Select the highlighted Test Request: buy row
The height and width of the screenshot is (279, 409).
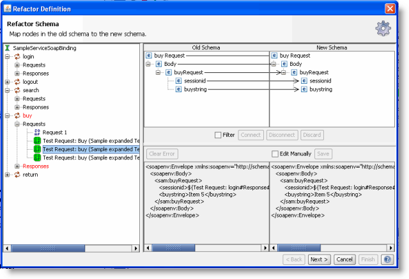(x=91, y=149)
